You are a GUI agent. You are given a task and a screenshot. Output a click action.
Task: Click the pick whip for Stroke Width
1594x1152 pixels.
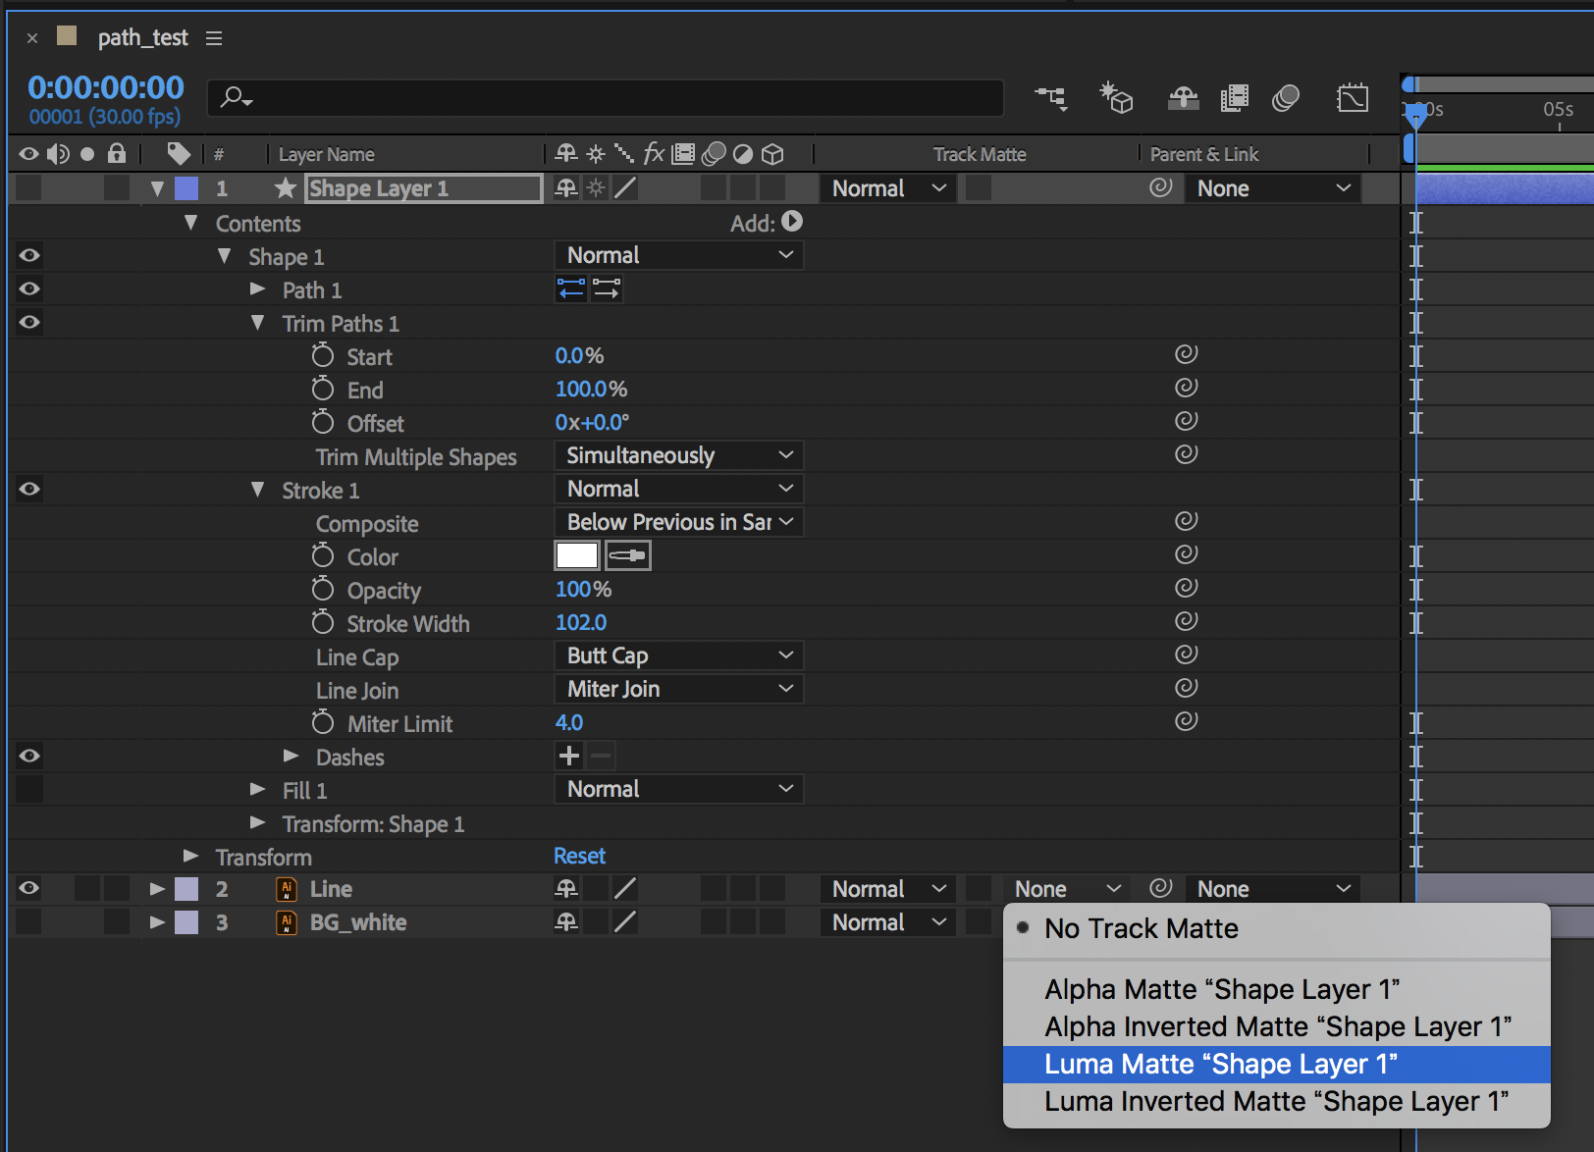pos(1187,621)
